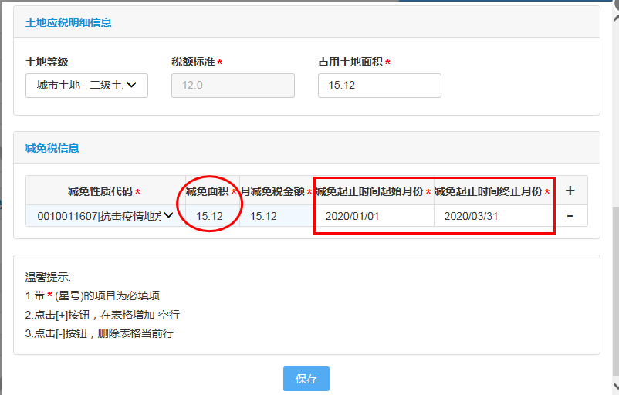The height and width of the screenshot is (395, 619).
Task: Click the 占用土地面积 input field
Action: point(380,85)
